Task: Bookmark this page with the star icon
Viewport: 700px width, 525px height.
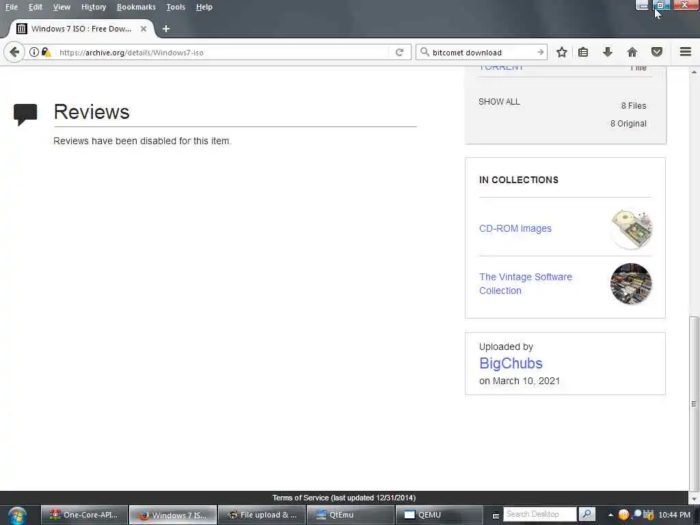Action: 562,52
